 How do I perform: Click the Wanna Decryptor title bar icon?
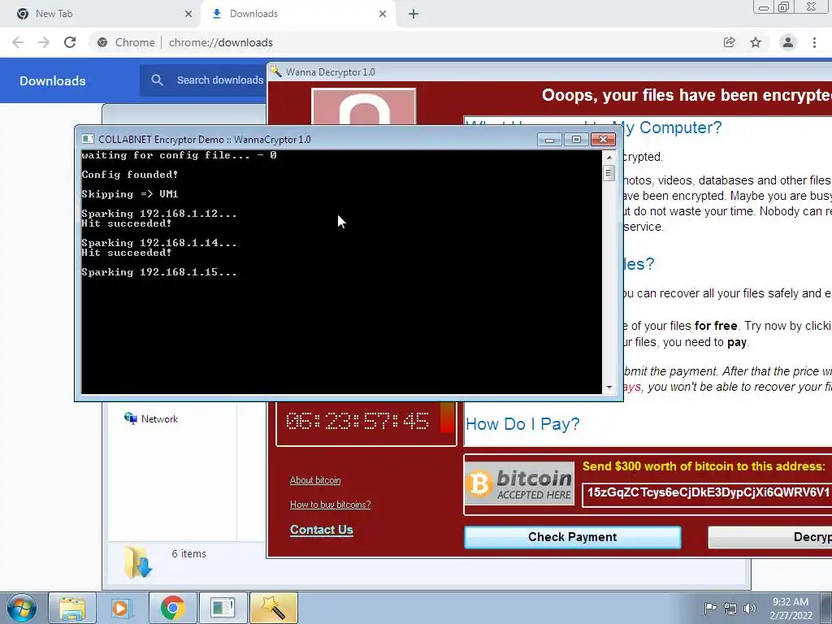pyautogui.click(x=276, y=71)
